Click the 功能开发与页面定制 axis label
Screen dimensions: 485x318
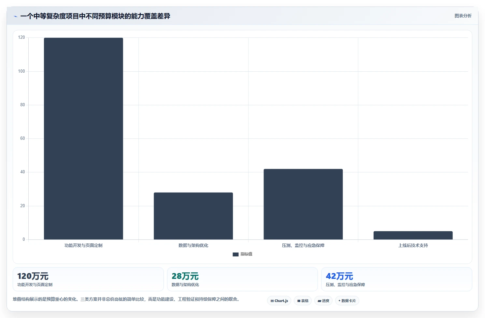click(83, 245)
